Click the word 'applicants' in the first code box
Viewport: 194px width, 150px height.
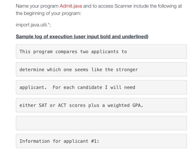[x=105, y=52]
